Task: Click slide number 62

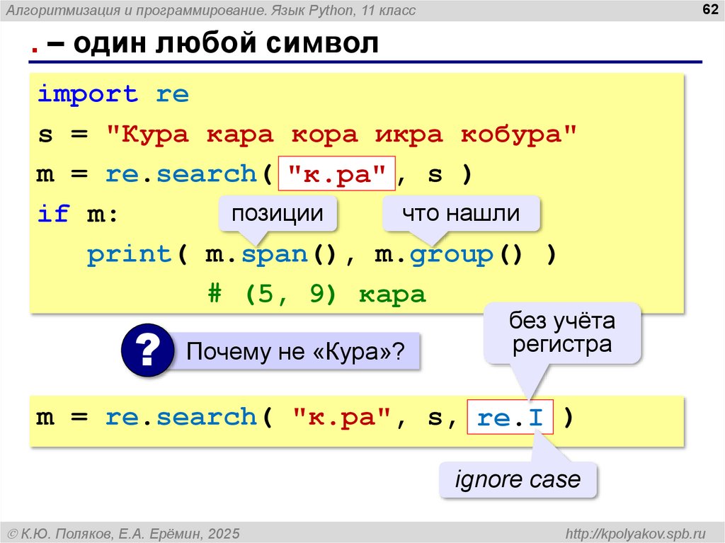Action: (x=707, y=9)
